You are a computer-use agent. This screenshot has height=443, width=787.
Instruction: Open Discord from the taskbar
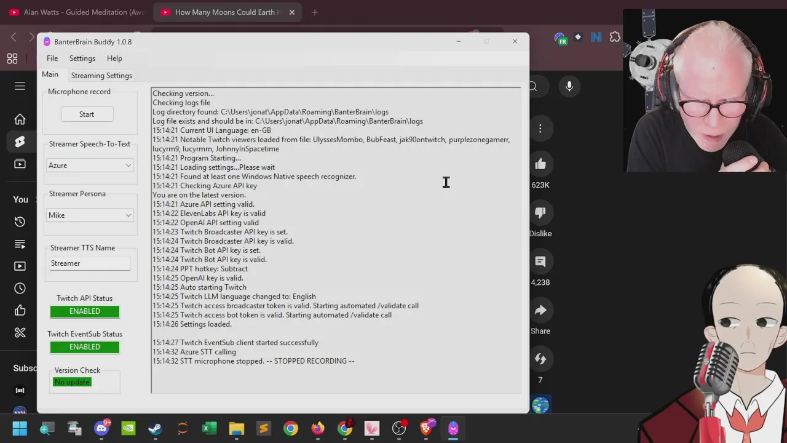tap(101, 428)
